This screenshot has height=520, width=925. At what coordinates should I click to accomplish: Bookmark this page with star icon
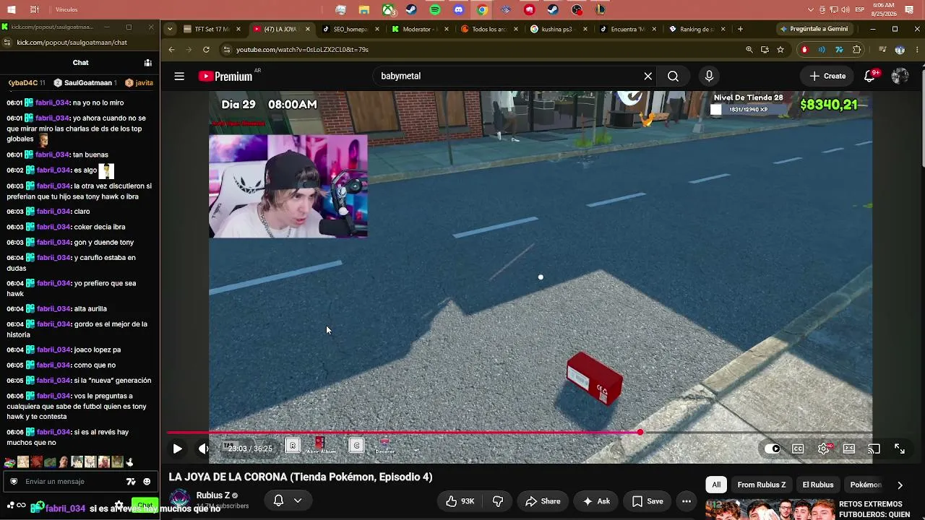coord(780,50)
